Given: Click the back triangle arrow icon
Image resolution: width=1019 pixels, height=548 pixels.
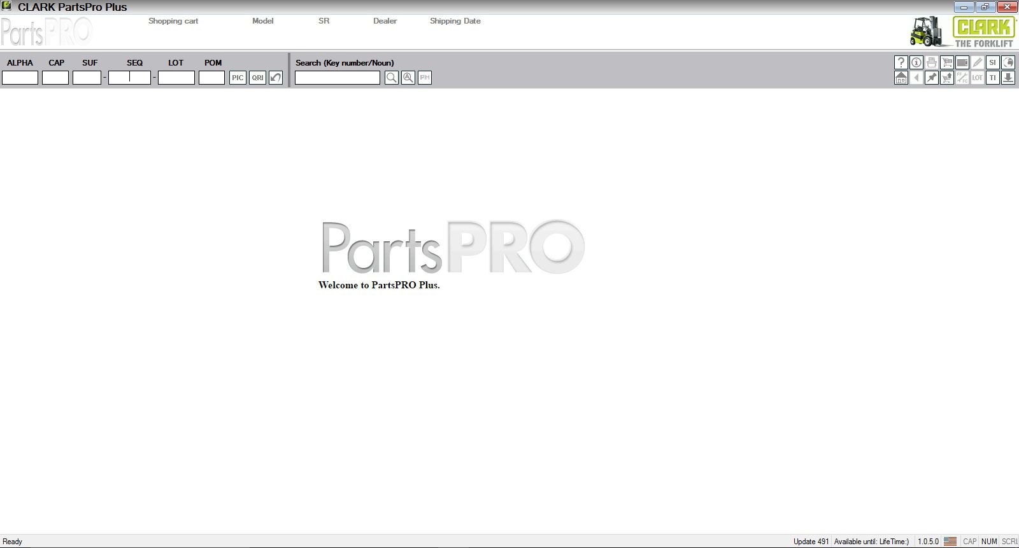Looking at the screenshot, I should 916,78.
